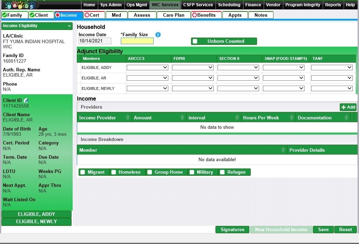Image resolution: width=359 pixels, height=244 pixels.
Task: Expand SNAP dropdown for ELIGIBLE, AR
Action: 284,78
